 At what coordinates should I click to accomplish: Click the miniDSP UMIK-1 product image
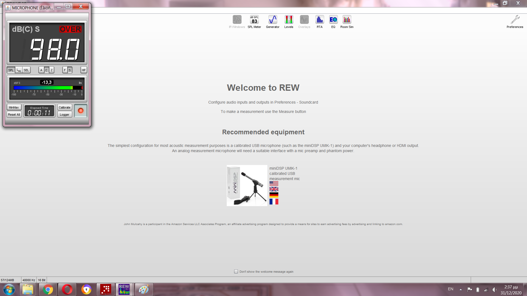247,186
